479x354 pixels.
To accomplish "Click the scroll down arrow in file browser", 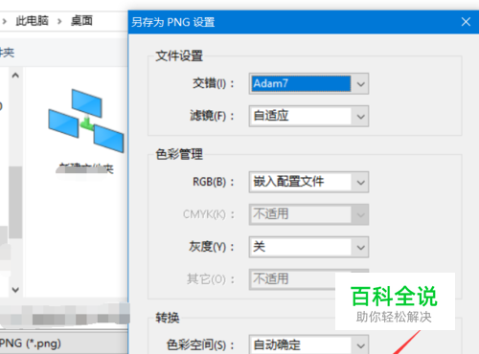I will (15, 290).
